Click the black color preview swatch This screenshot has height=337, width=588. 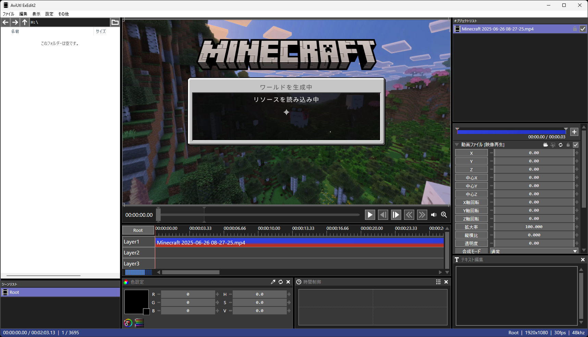[x=136, y=302]
